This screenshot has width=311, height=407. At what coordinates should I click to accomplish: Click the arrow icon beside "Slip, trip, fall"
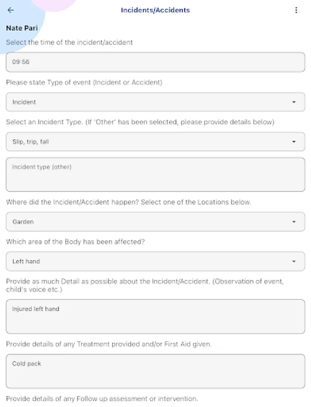tap(294, 142)
